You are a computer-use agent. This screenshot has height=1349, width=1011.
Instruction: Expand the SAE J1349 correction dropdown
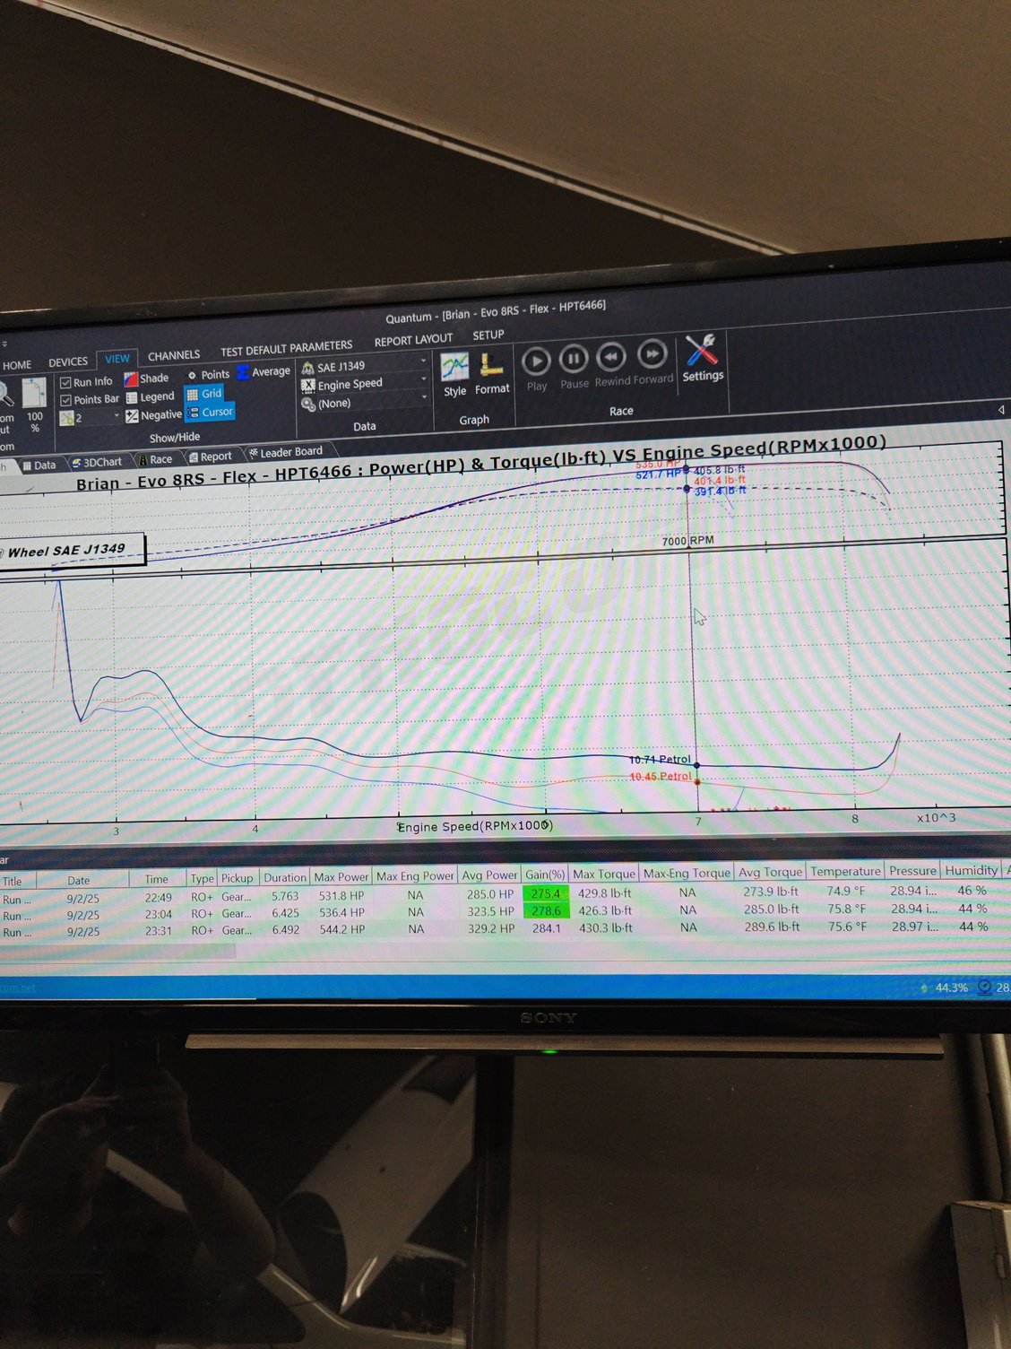423,361
